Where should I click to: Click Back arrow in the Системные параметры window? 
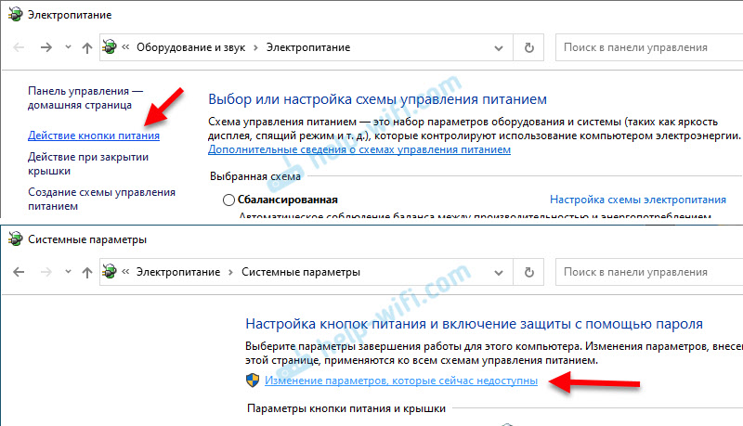[x=20, y=272]
